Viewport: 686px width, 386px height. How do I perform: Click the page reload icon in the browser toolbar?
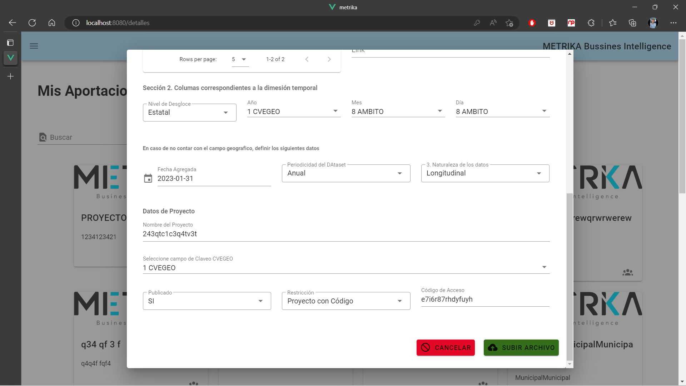32,23
